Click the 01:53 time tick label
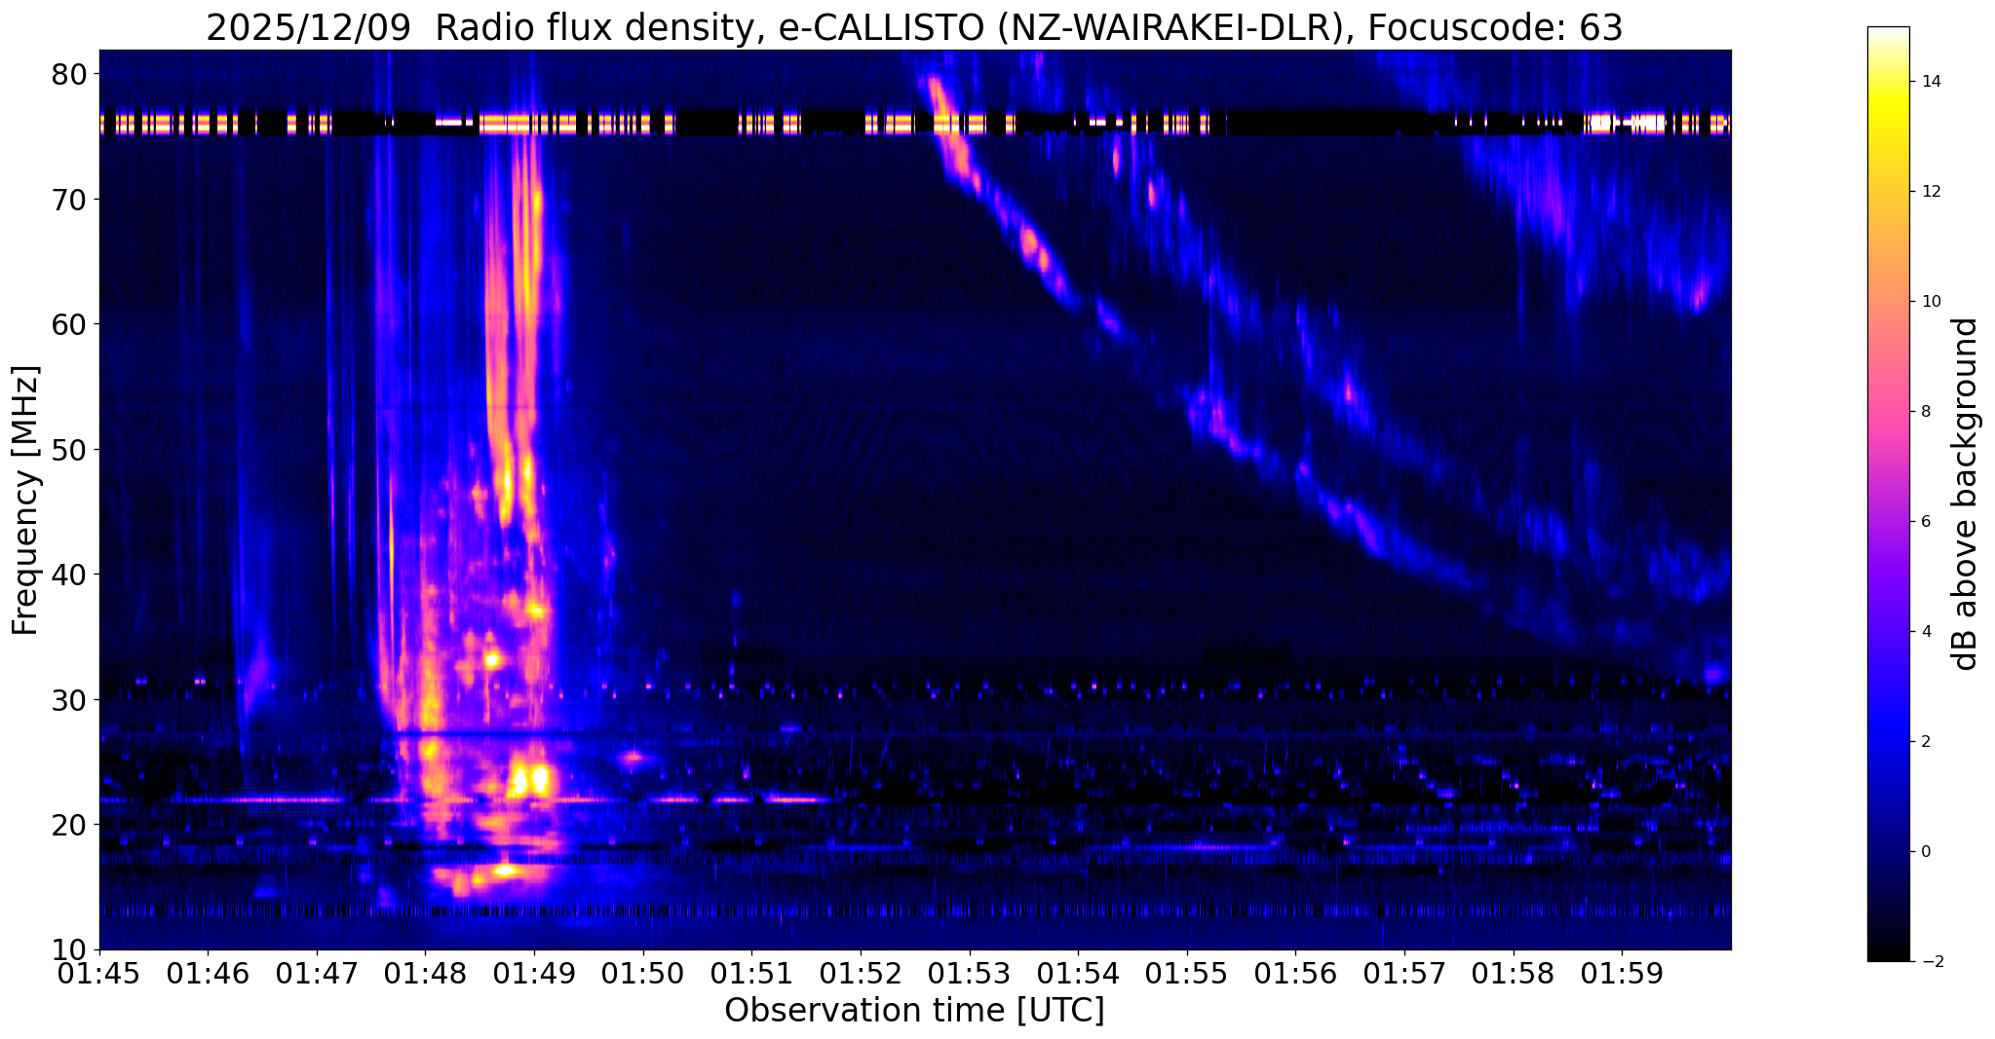This screenshot has width=1995, height=1039. pos(970,974)
